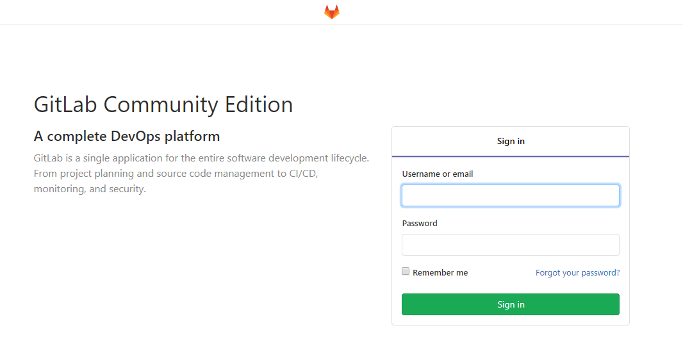Submit with the green Sign in button
This screenshot has height=346, width=683.
point(511,304)
